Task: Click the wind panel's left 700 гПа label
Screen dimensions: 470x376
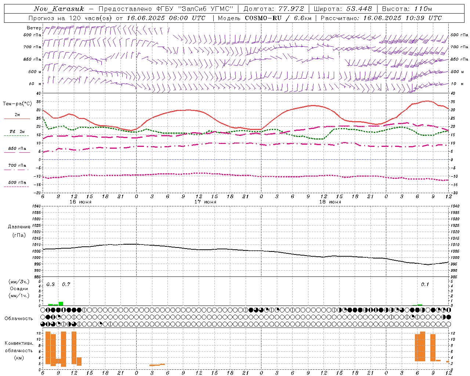Action: coord(32,47)
